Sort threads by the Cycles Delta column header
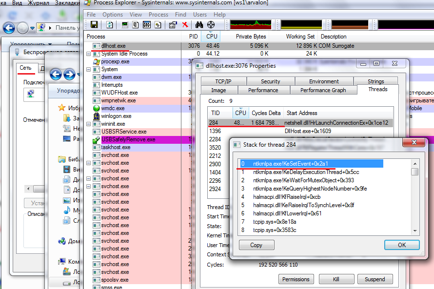 point(266,113)
